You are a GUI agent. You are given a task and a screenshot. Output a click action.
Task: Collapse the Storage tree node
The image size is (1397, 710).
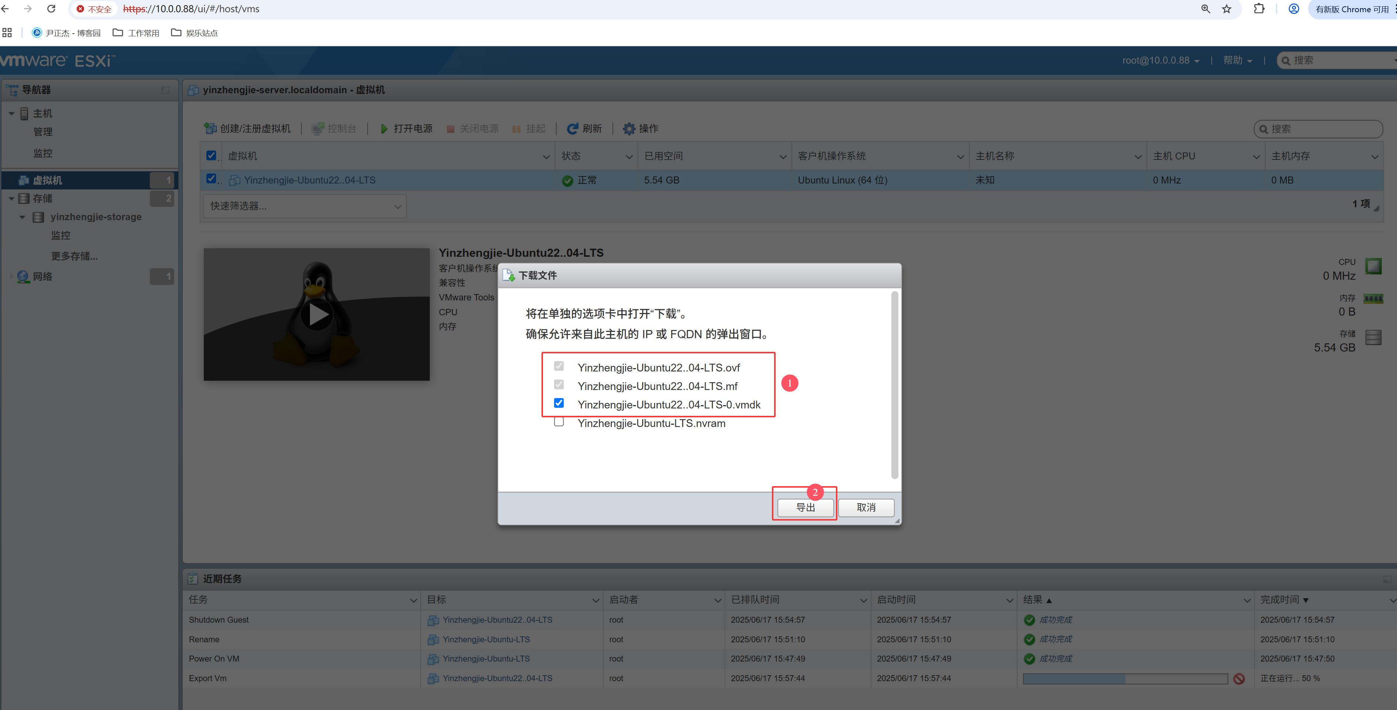[11, 199]
